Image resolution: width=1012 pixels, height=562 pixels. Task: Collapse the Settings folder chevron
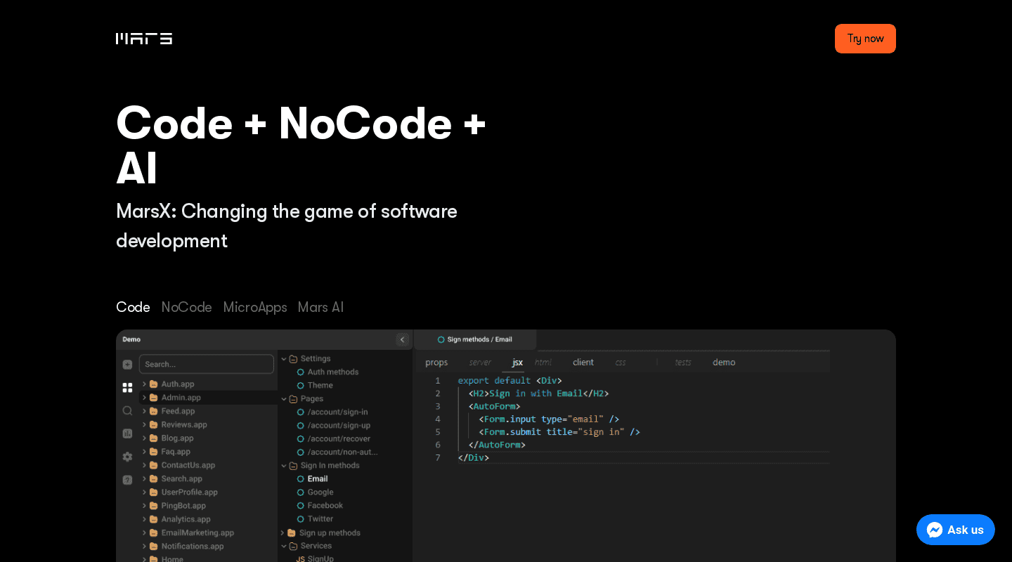(x=284, y=359)
